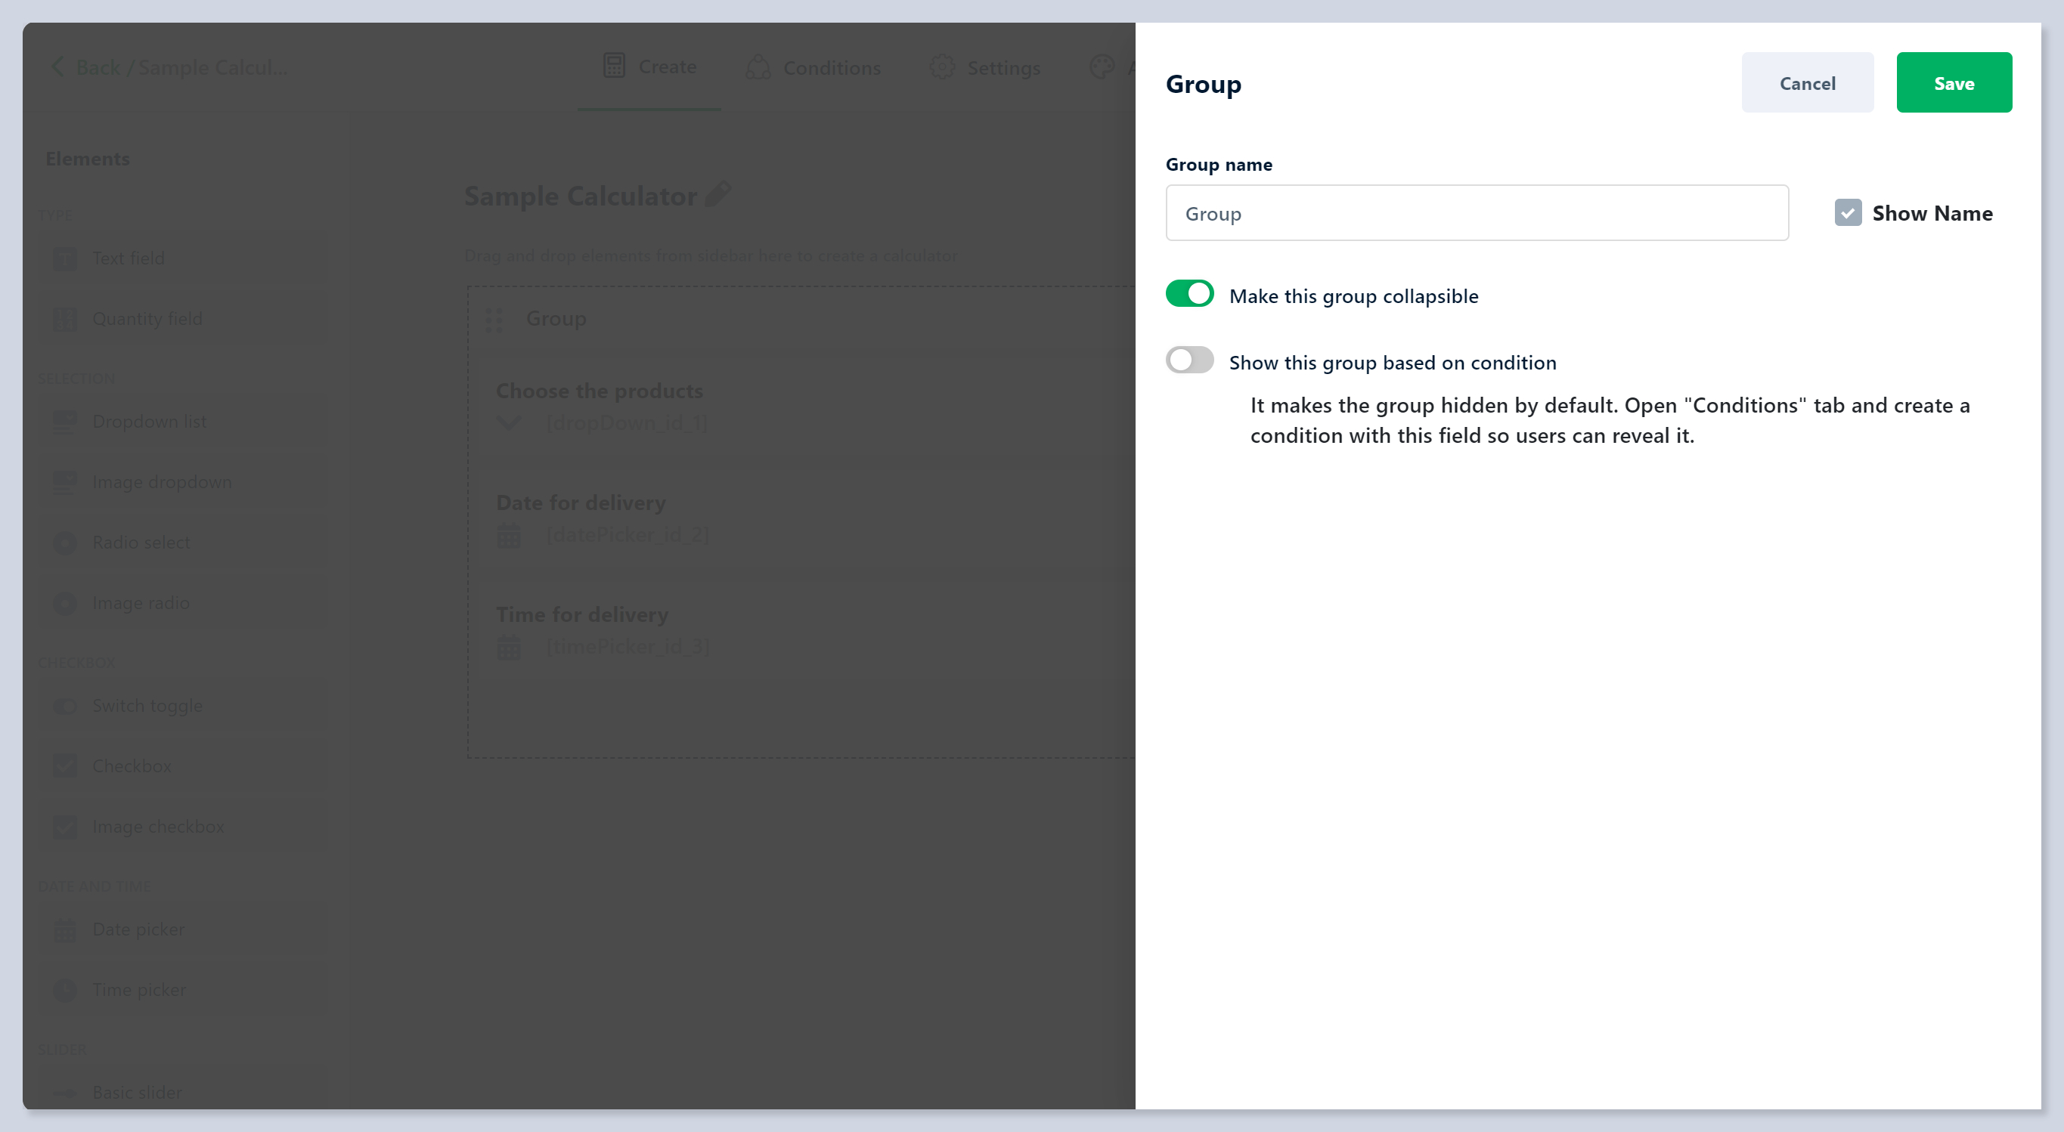
Task: Expand the Choose the products dropdown chevron
Action: pos(509,422)
